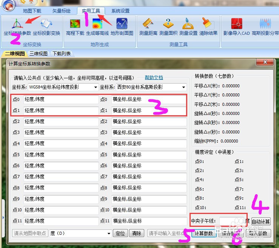Open the 帮助文档 help link
The image size is (279, 248).
[154, 77]
